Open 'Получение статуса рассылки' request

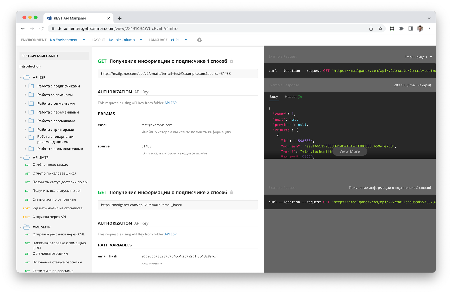click(x=57, y=262)
